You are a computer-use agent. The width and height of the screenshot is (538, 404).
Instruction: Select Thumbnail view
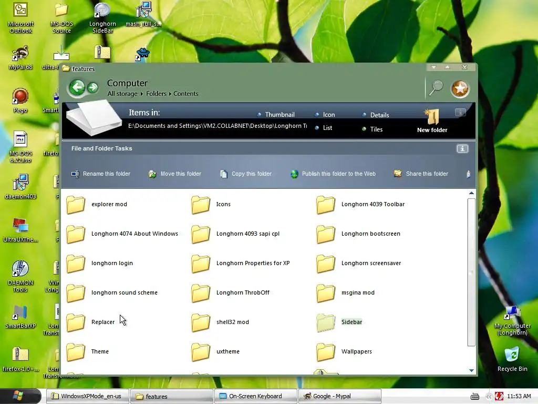point(276,114)
